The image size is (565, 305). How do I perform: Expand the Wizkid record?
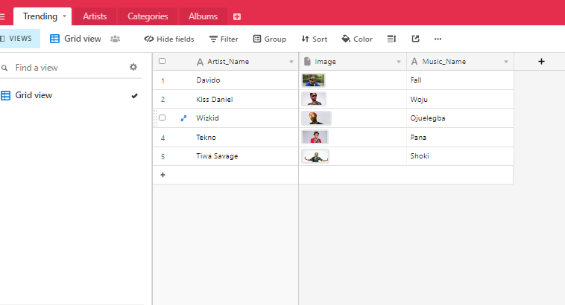[x=183, y=118]
